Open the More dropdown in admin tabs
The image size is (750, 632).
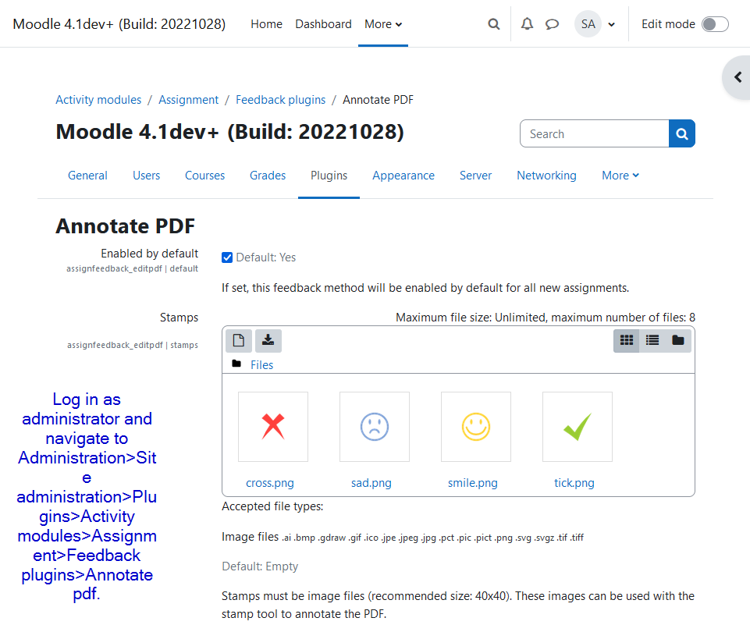[x=620, y=176]
